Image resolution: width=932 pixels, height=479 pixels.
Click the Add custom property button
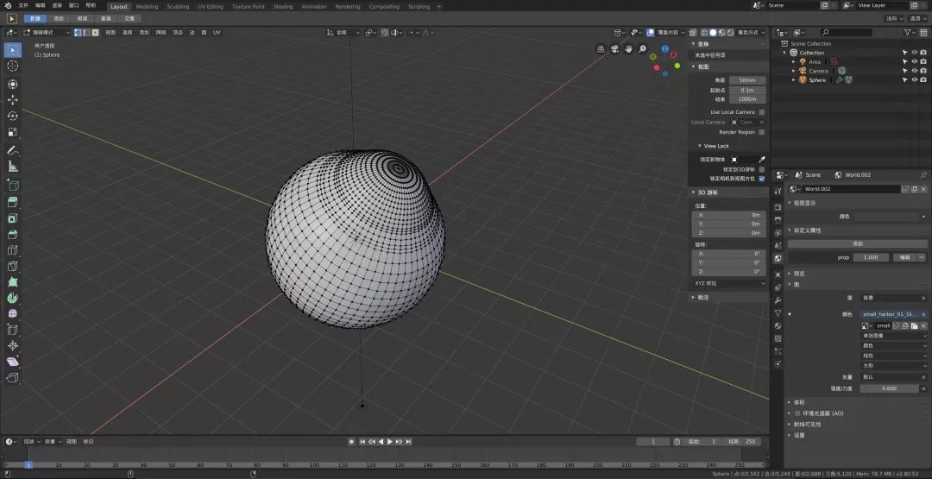(x=857, y=243)
